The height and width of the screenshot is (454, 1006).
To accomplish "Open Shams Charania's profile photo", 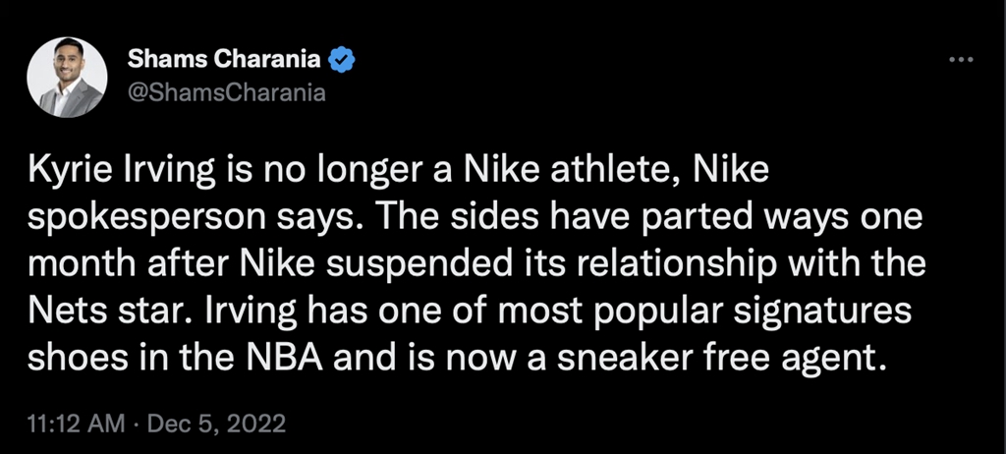I will pyautogui.click(x=66, y=79).
